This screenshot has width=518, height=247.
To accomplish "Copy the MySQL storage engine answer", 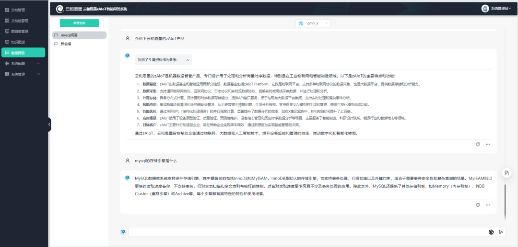I will tap(478, 205).
